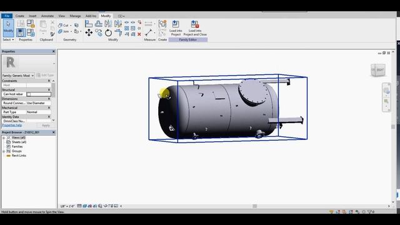Switch to the Add-Ins ribbon tab
400x225 pixels.
click(91, 16)
